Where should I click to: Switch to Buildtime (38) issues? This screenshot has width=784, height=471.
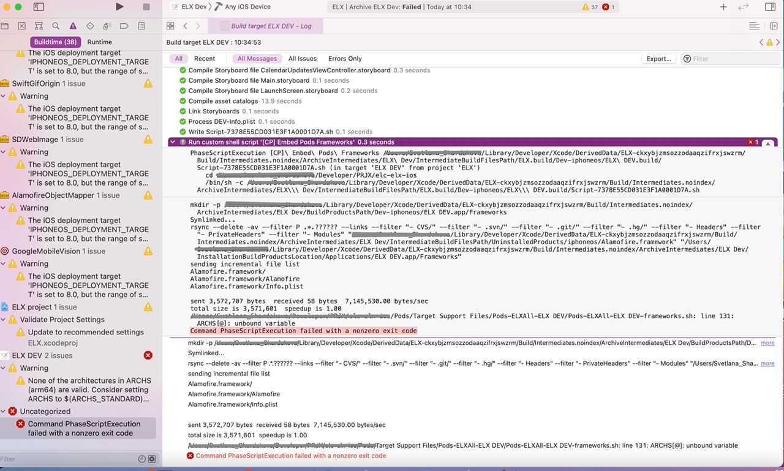point(55,42)
